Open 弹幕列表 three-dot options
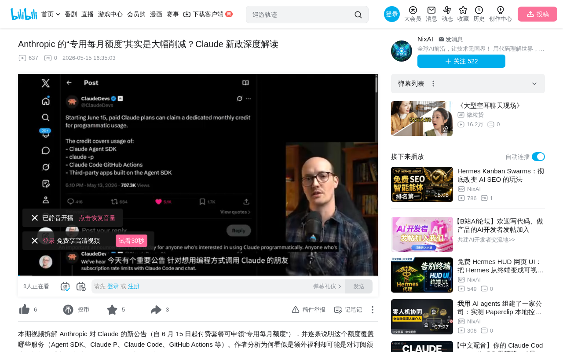 point(433,84)
